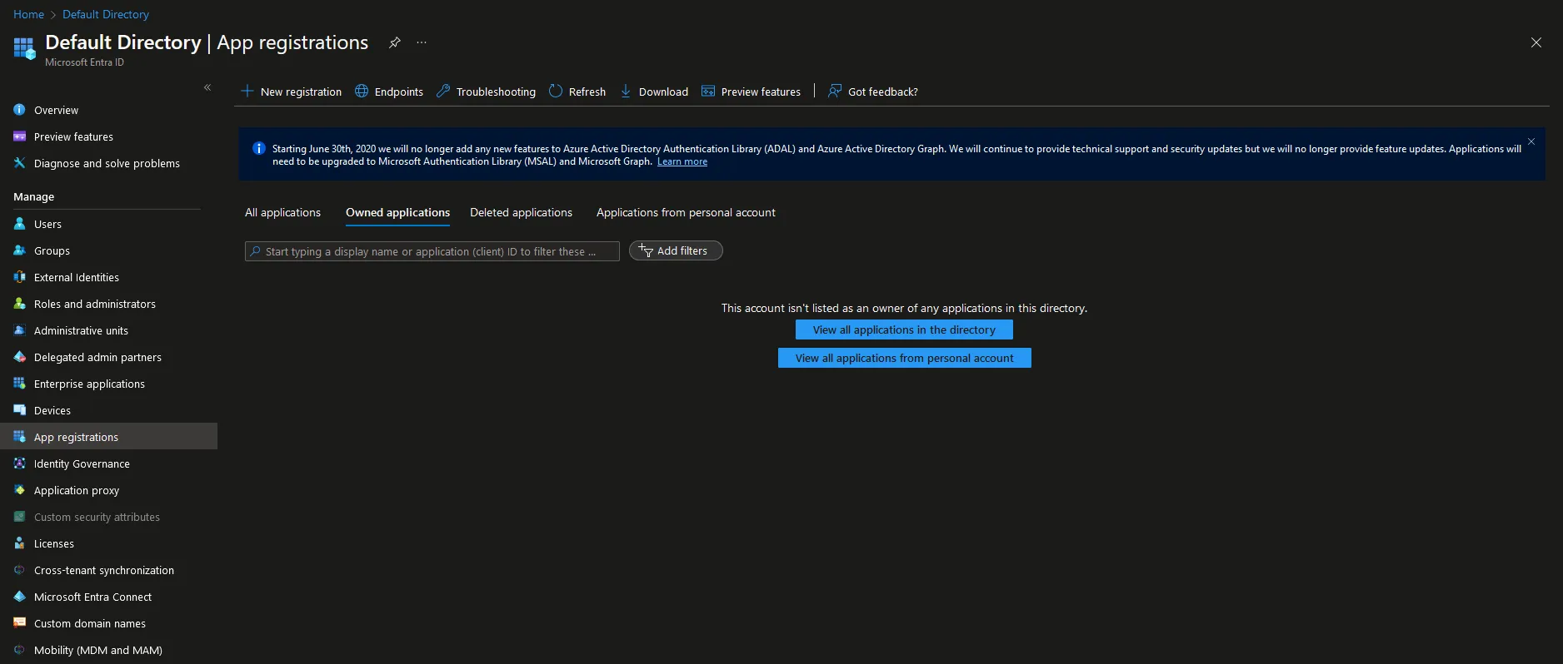The image size is (1563, 664).
Task: Click Cross-tenant synchronization icon
Action: (20, 570)
